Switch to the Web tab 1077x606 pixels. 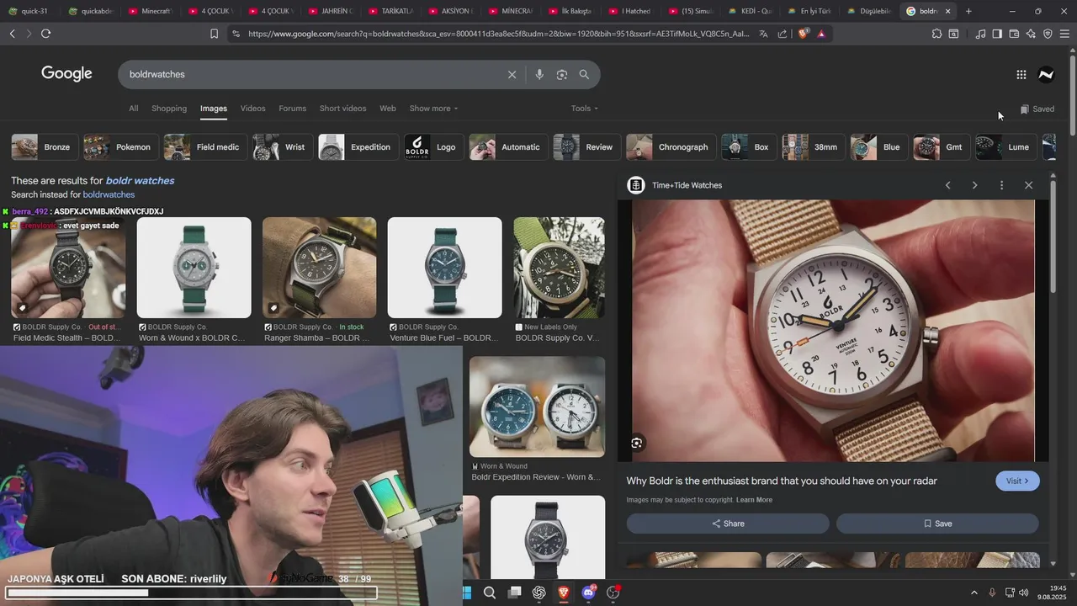click(388, 109)
